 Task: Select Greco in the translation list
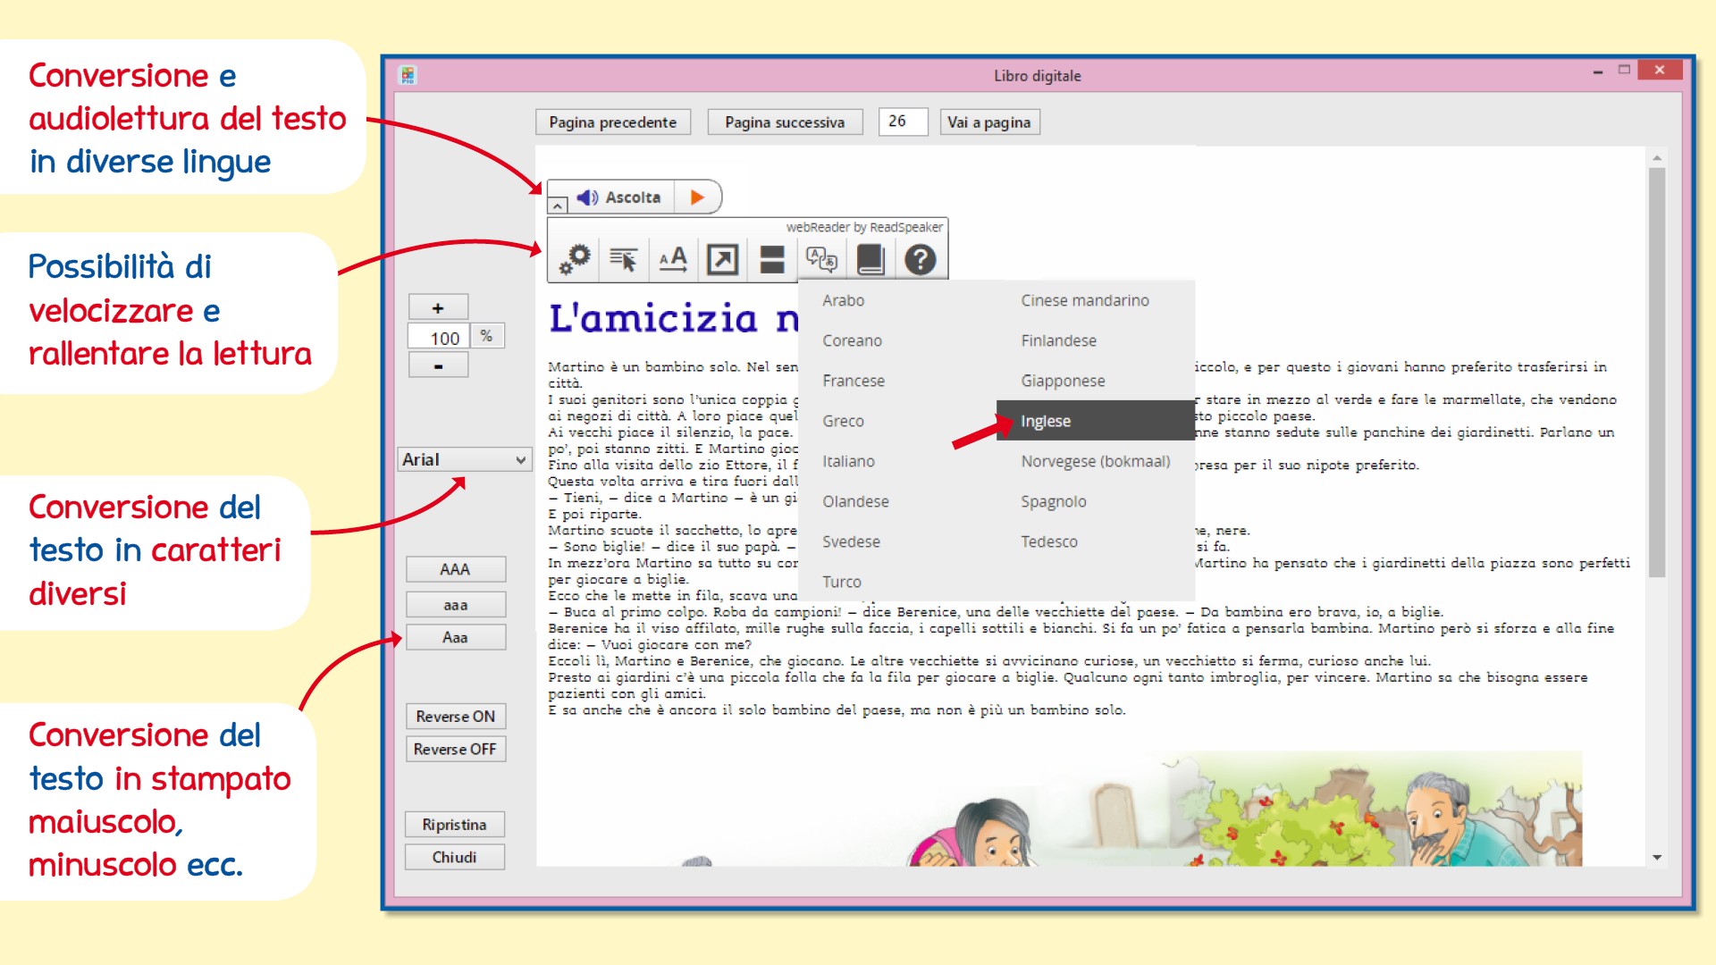pos(843,421)
